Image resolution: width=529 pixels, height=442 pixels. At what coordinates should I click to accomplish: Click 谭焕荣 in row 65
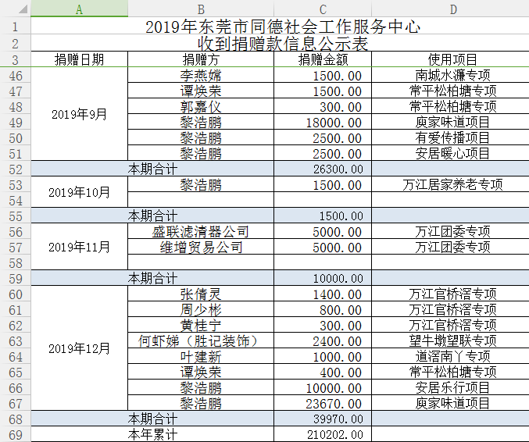pos(201,372)
